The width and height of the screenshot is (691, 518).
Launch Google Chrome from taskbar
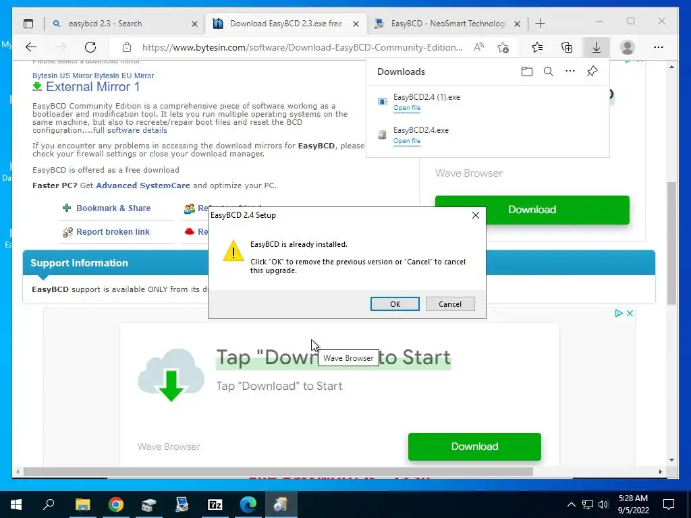(x=116, y=505)
